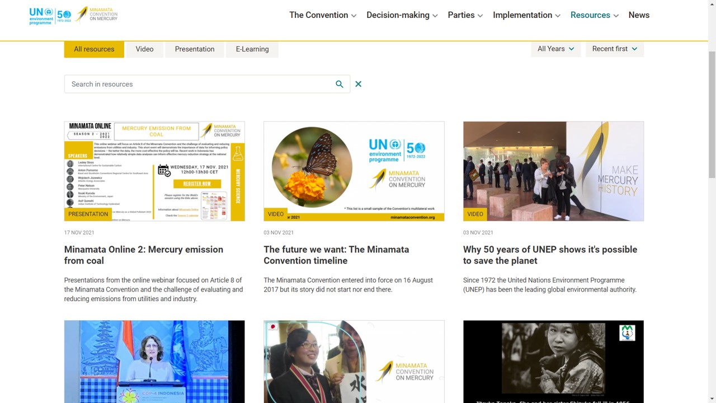Click the coal webinar description starting 'Presentations from'

154,289
